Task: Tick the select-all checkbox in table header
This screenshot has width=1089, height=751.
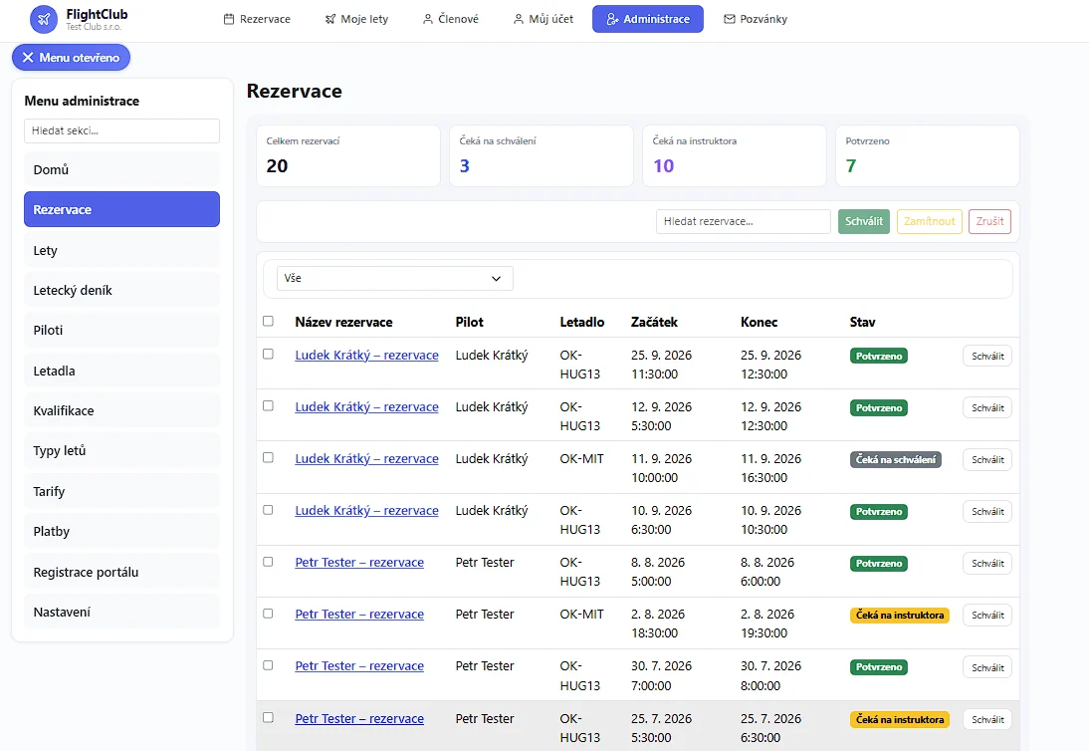Action: (268, 321)
